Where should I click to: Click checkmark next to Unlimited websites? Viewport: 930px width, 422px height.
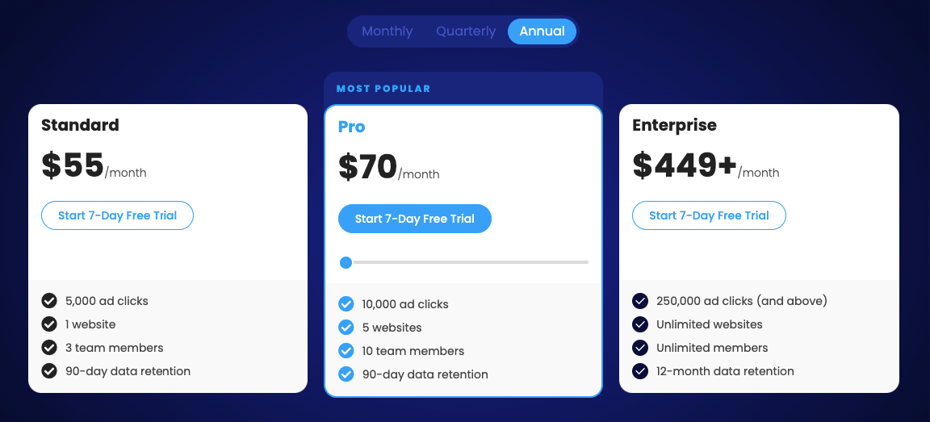pos(640,324)
